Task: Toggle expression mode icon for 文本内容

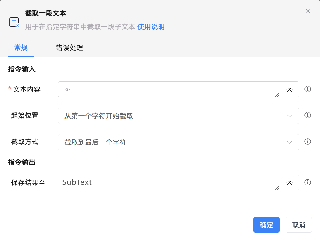Action: 68,89
